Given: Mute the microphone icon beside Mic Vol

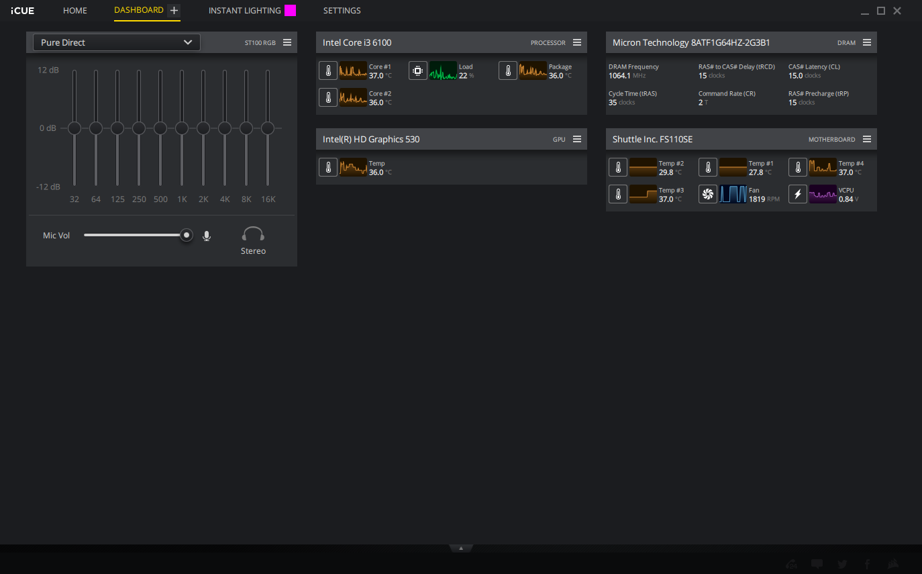Looking at the screenshot, I should (x=207, y=236).
